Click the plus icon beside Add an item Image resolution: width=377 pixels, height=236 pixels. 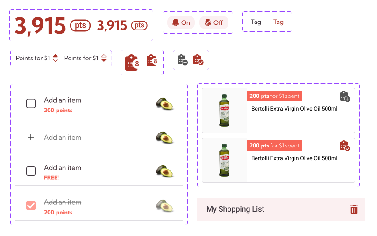(x=31, y=137)
